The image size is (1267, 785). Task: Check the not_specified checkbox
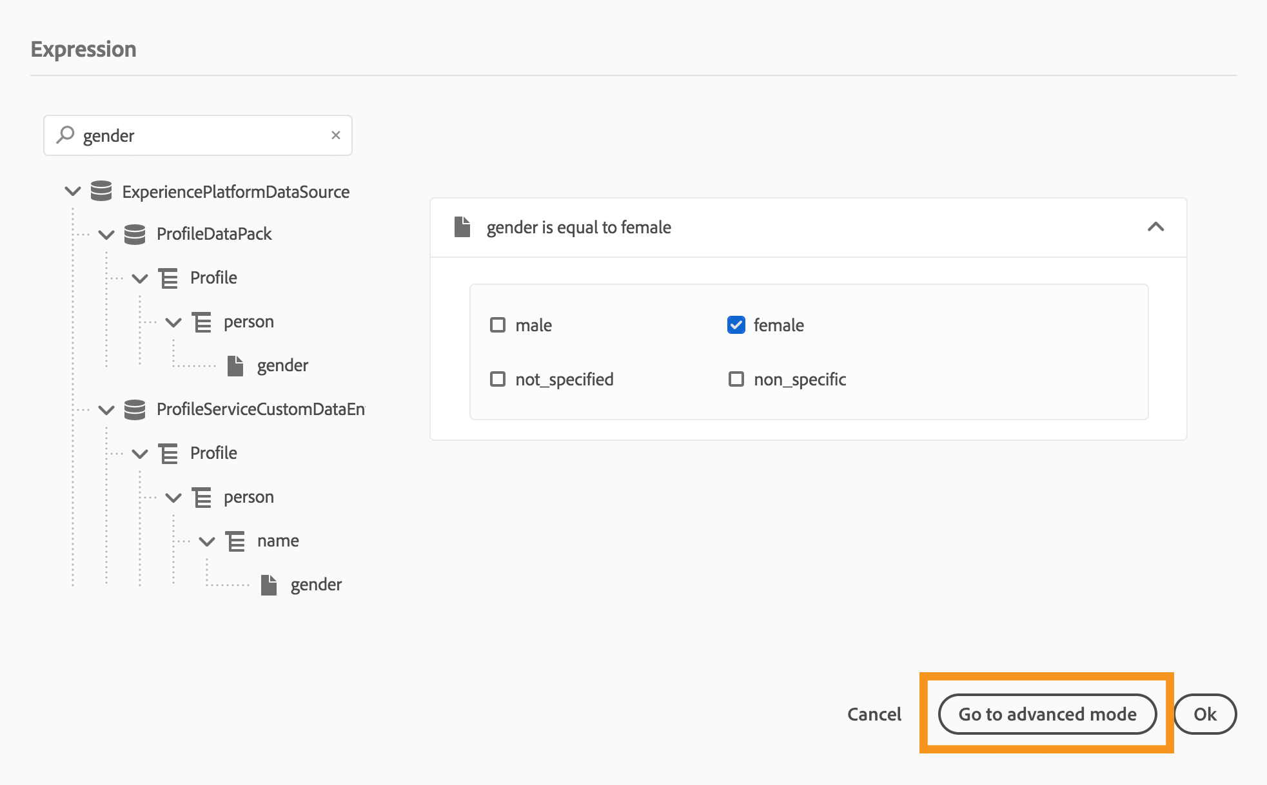click(498, 379)
